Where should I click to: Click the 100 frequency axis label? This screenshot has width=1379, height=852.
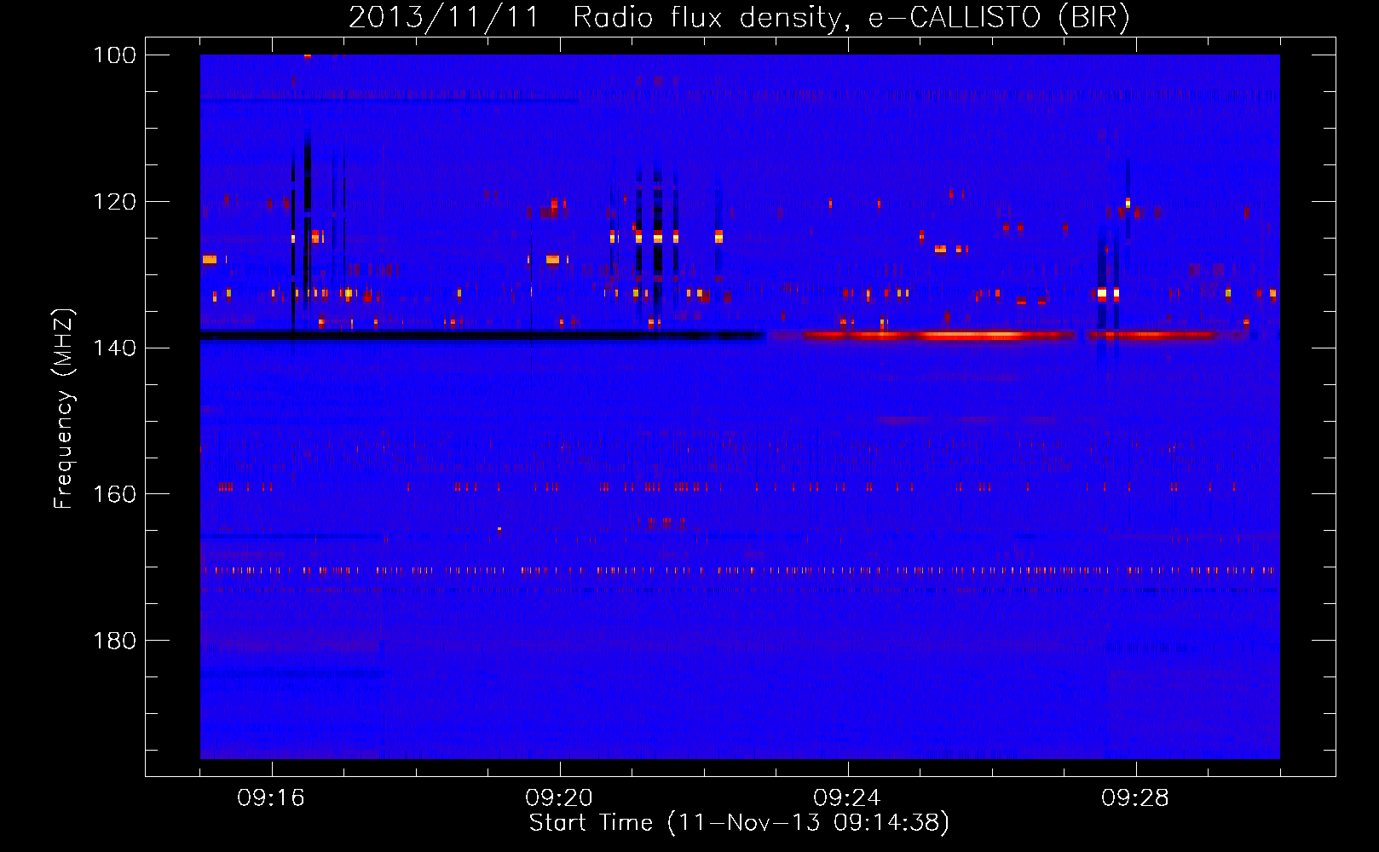tap(114, 55)
